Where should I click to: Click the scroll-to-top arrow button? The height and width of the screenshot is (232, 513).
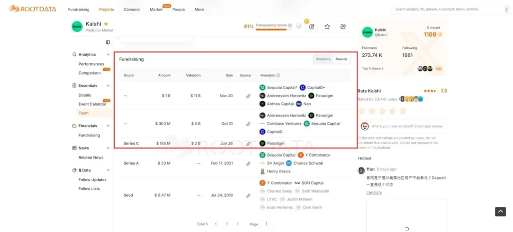click(x=500, y=211)
